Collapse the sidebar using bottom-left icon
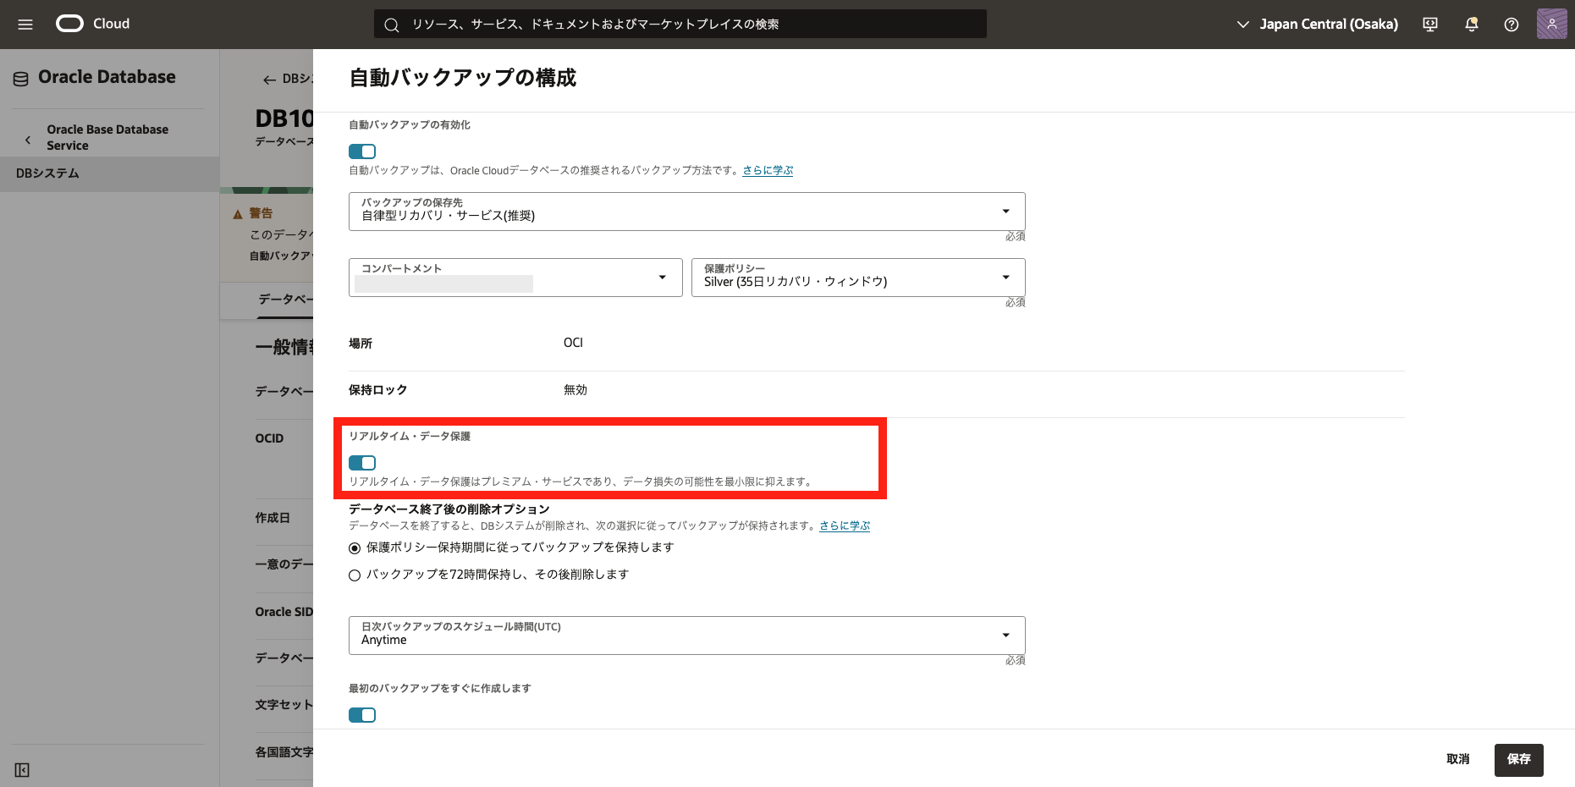This screenshot has height=787, width=1575. [22, 769]
